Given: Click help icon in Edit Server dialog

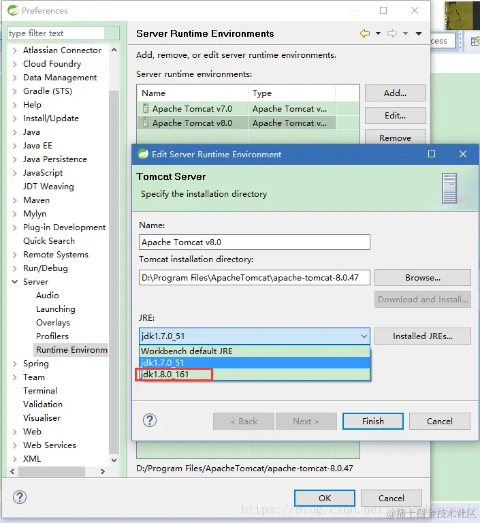Looking at the screenshot, I should 150,420.
